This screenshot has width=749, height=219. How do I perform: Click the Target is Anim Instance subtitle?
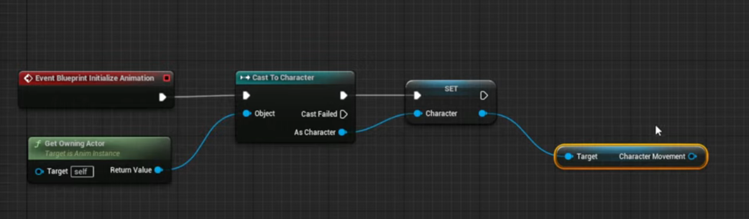(82, 154)
